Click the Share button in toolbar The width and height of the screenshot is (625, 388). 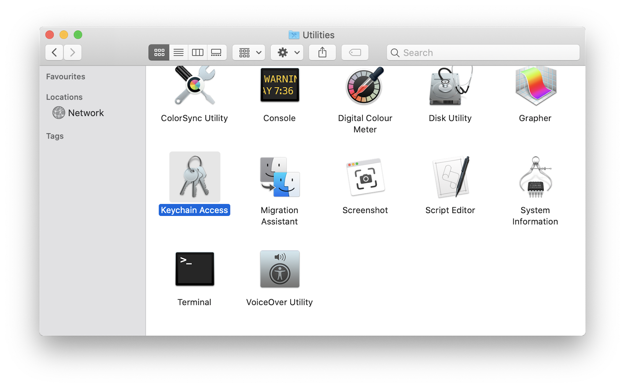click(322, 52)
